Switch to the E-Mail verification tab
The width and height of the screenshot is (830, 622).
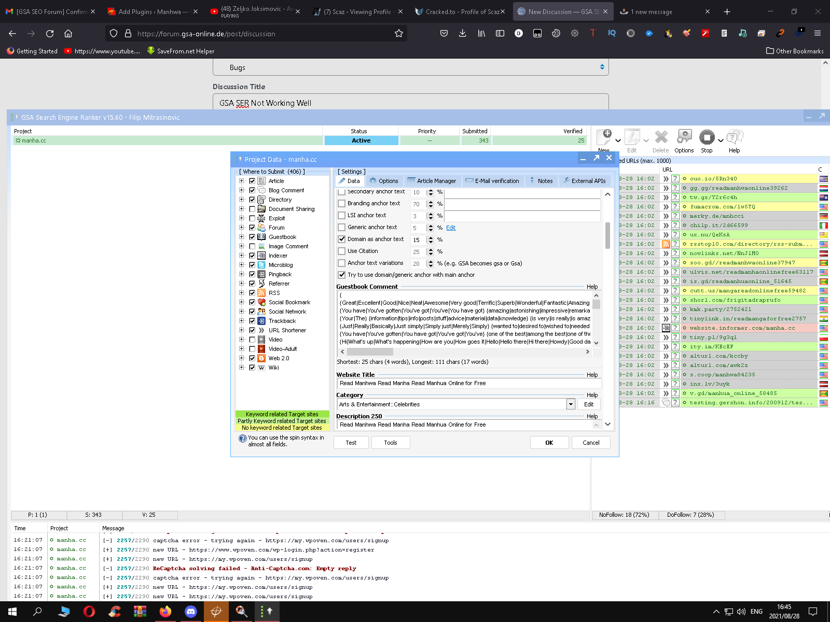[x=492, y=181]
